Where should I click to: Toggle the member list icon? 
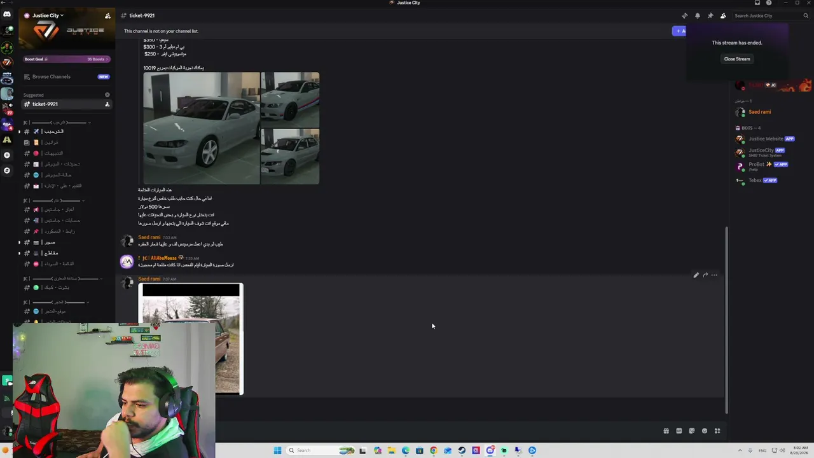[723, 15]
